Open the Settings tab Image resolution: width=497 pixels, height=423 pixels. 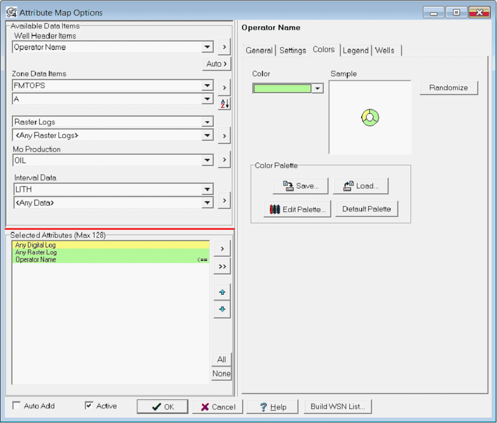[293, 50]
